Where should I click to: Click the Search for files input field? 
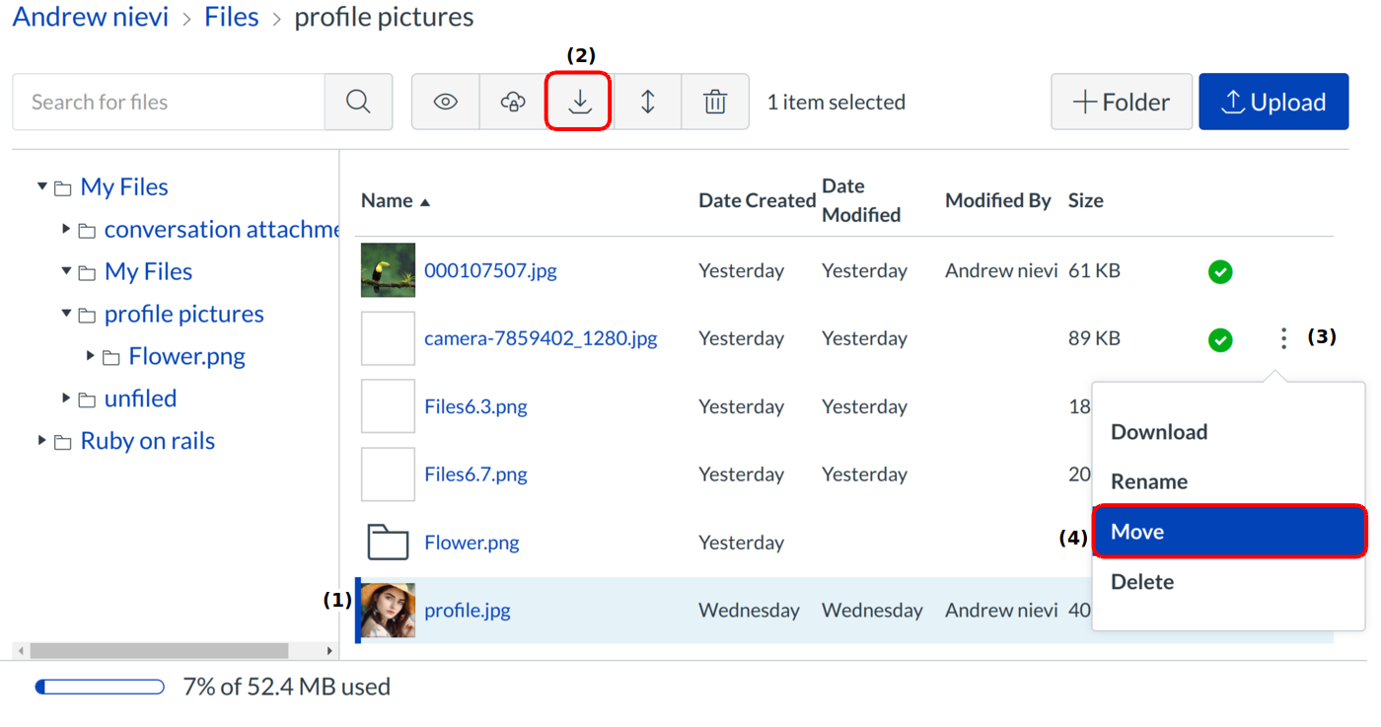168,102
